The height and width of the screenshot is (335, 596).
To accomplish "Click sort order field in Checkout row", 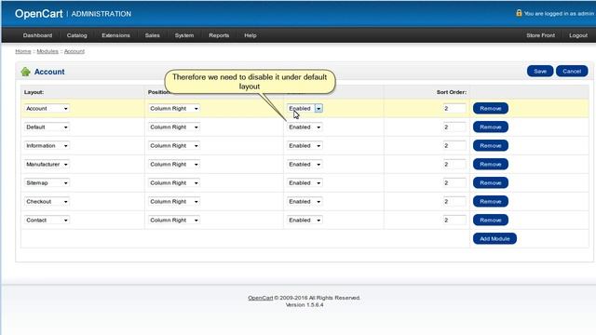I will click(x=454, y=201).
